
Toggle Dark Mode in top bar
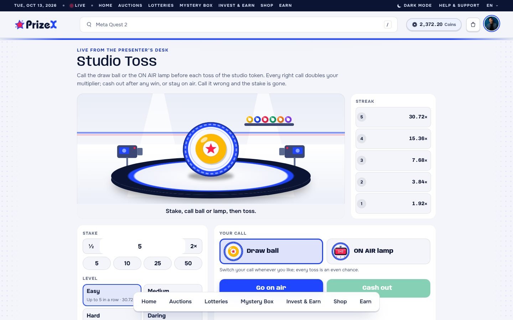(414, 5)
